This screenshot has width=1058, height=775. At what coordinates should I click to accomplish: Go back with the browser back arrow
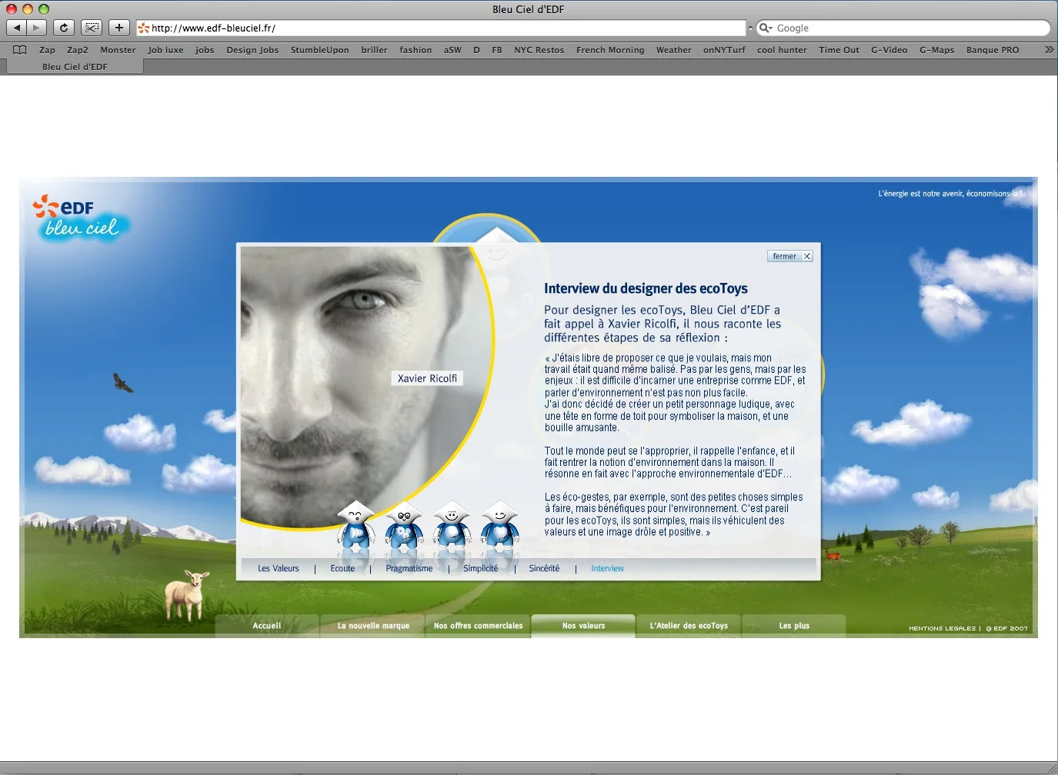coord(17,28)
